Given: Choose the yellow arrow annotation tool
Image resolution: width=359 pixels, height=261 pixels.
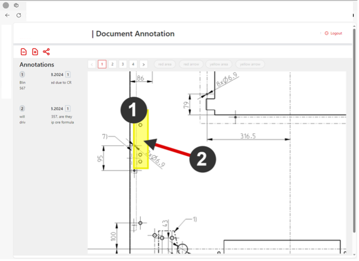Looking at the screenshot, I should (250, 64).
